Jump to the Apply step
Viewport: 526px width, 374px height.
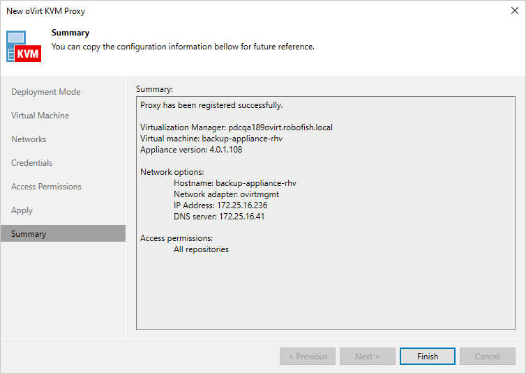(22, 210)
